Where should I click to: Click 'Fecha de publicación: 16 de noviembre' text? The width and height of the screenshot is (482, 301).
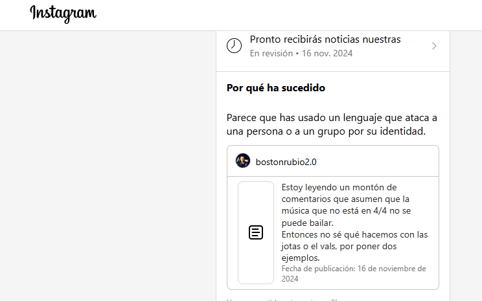click(x=354, y=273)
